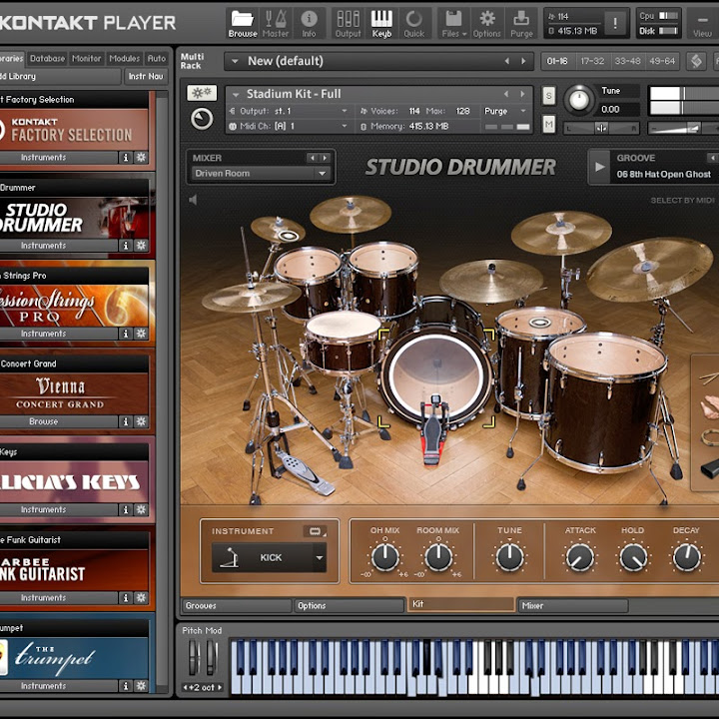Open the Quick load icon

[x=414, y=23]
